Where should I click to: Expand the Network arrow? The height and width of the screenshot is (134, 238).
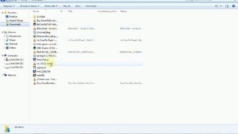click(x=3, y=75)
